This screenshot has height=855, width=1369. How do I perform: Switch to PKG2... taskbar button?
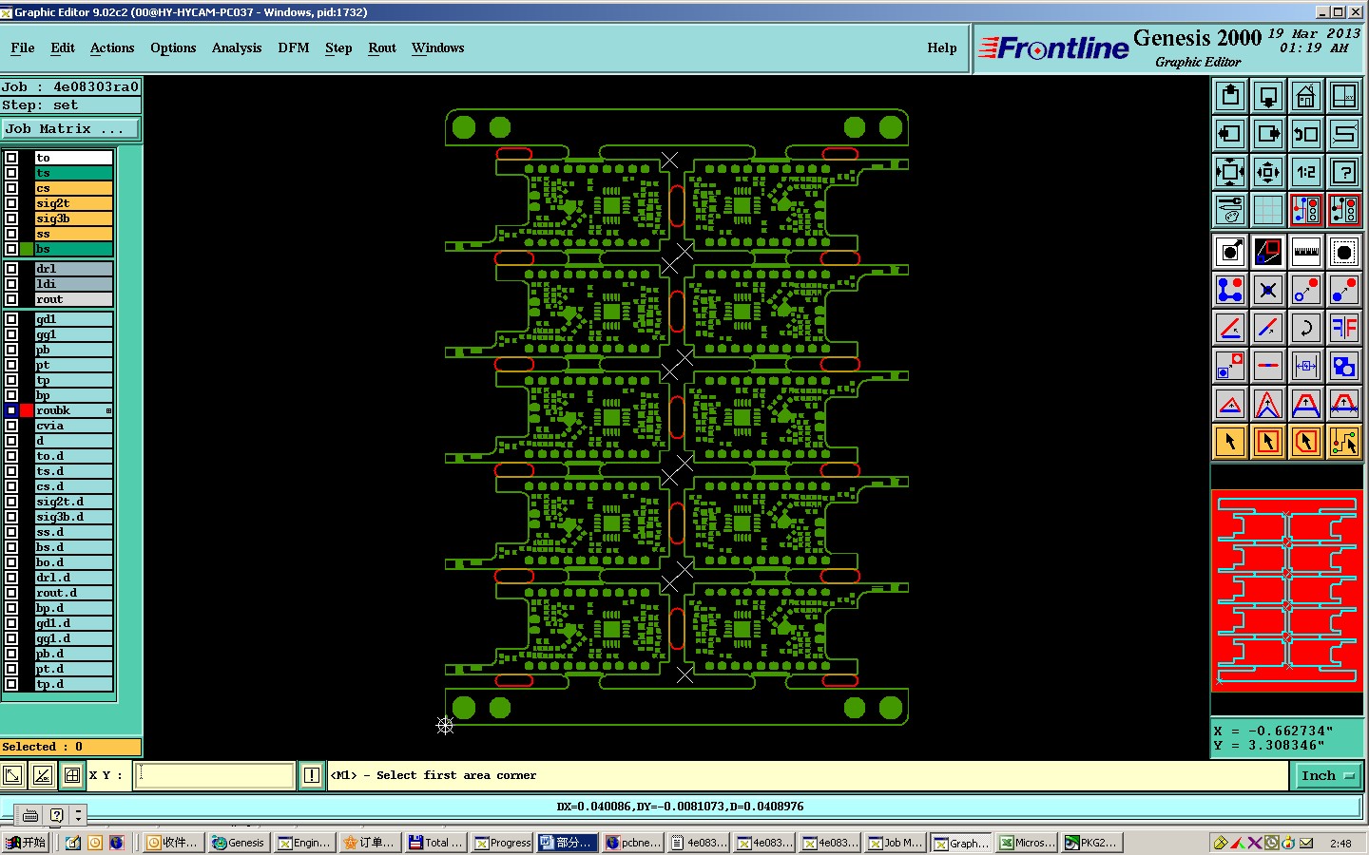click(1092, 843)
